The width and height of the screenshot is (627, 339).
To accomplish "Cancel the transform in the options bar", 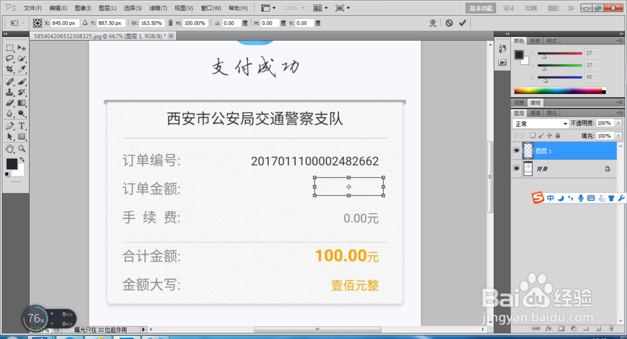I will (450, 23).
